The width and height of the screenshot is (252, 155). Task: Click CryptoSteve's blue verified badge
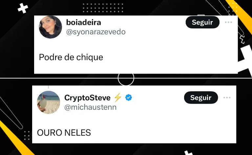129,97
